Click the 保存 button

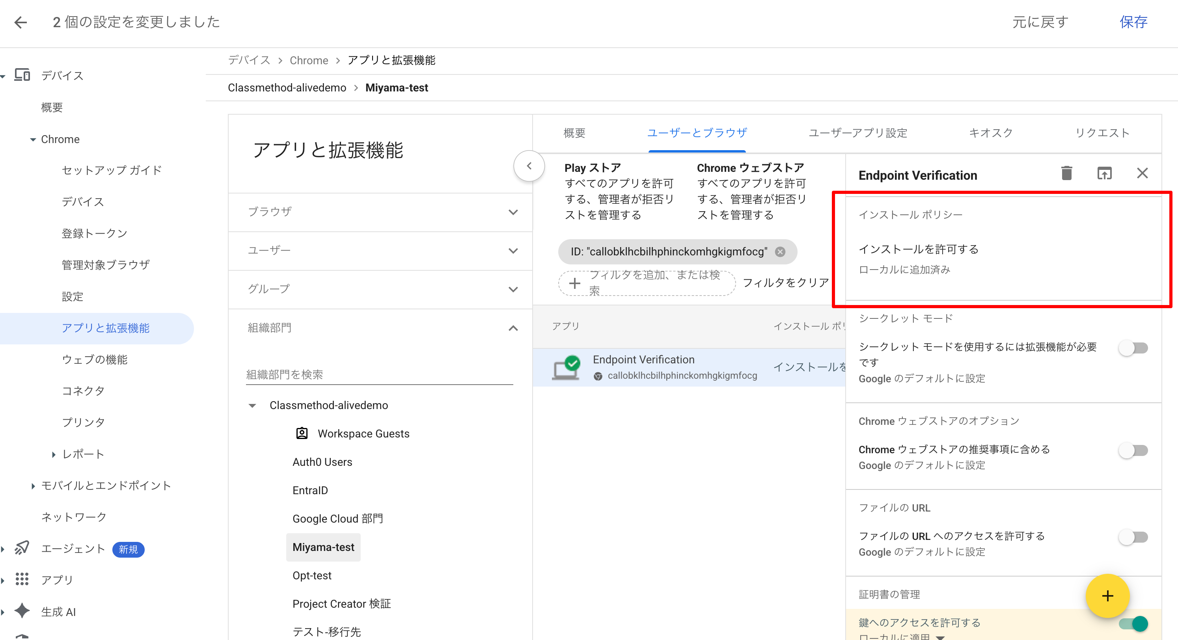coord(1133,22)
